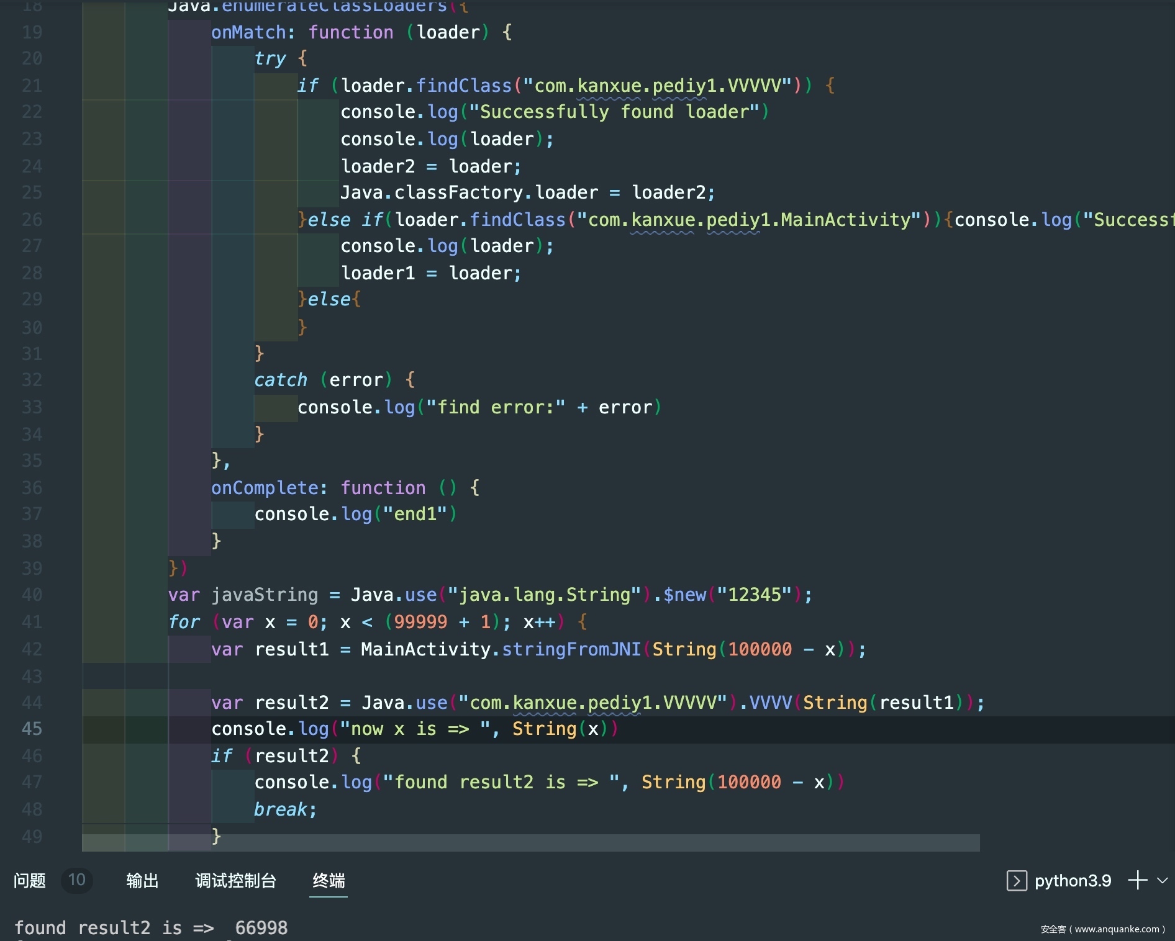Expand the terminal launch profile dropdown chevron
The width and height of the screenshot is (1175, 941).
click(1163, 880)
